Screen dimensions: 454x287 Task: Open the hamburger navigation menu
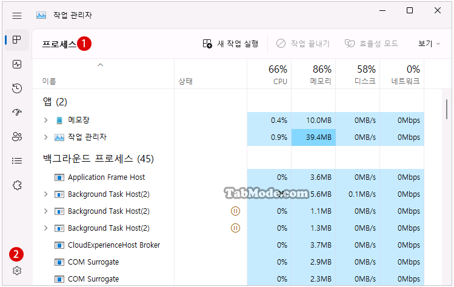[17, 16]
